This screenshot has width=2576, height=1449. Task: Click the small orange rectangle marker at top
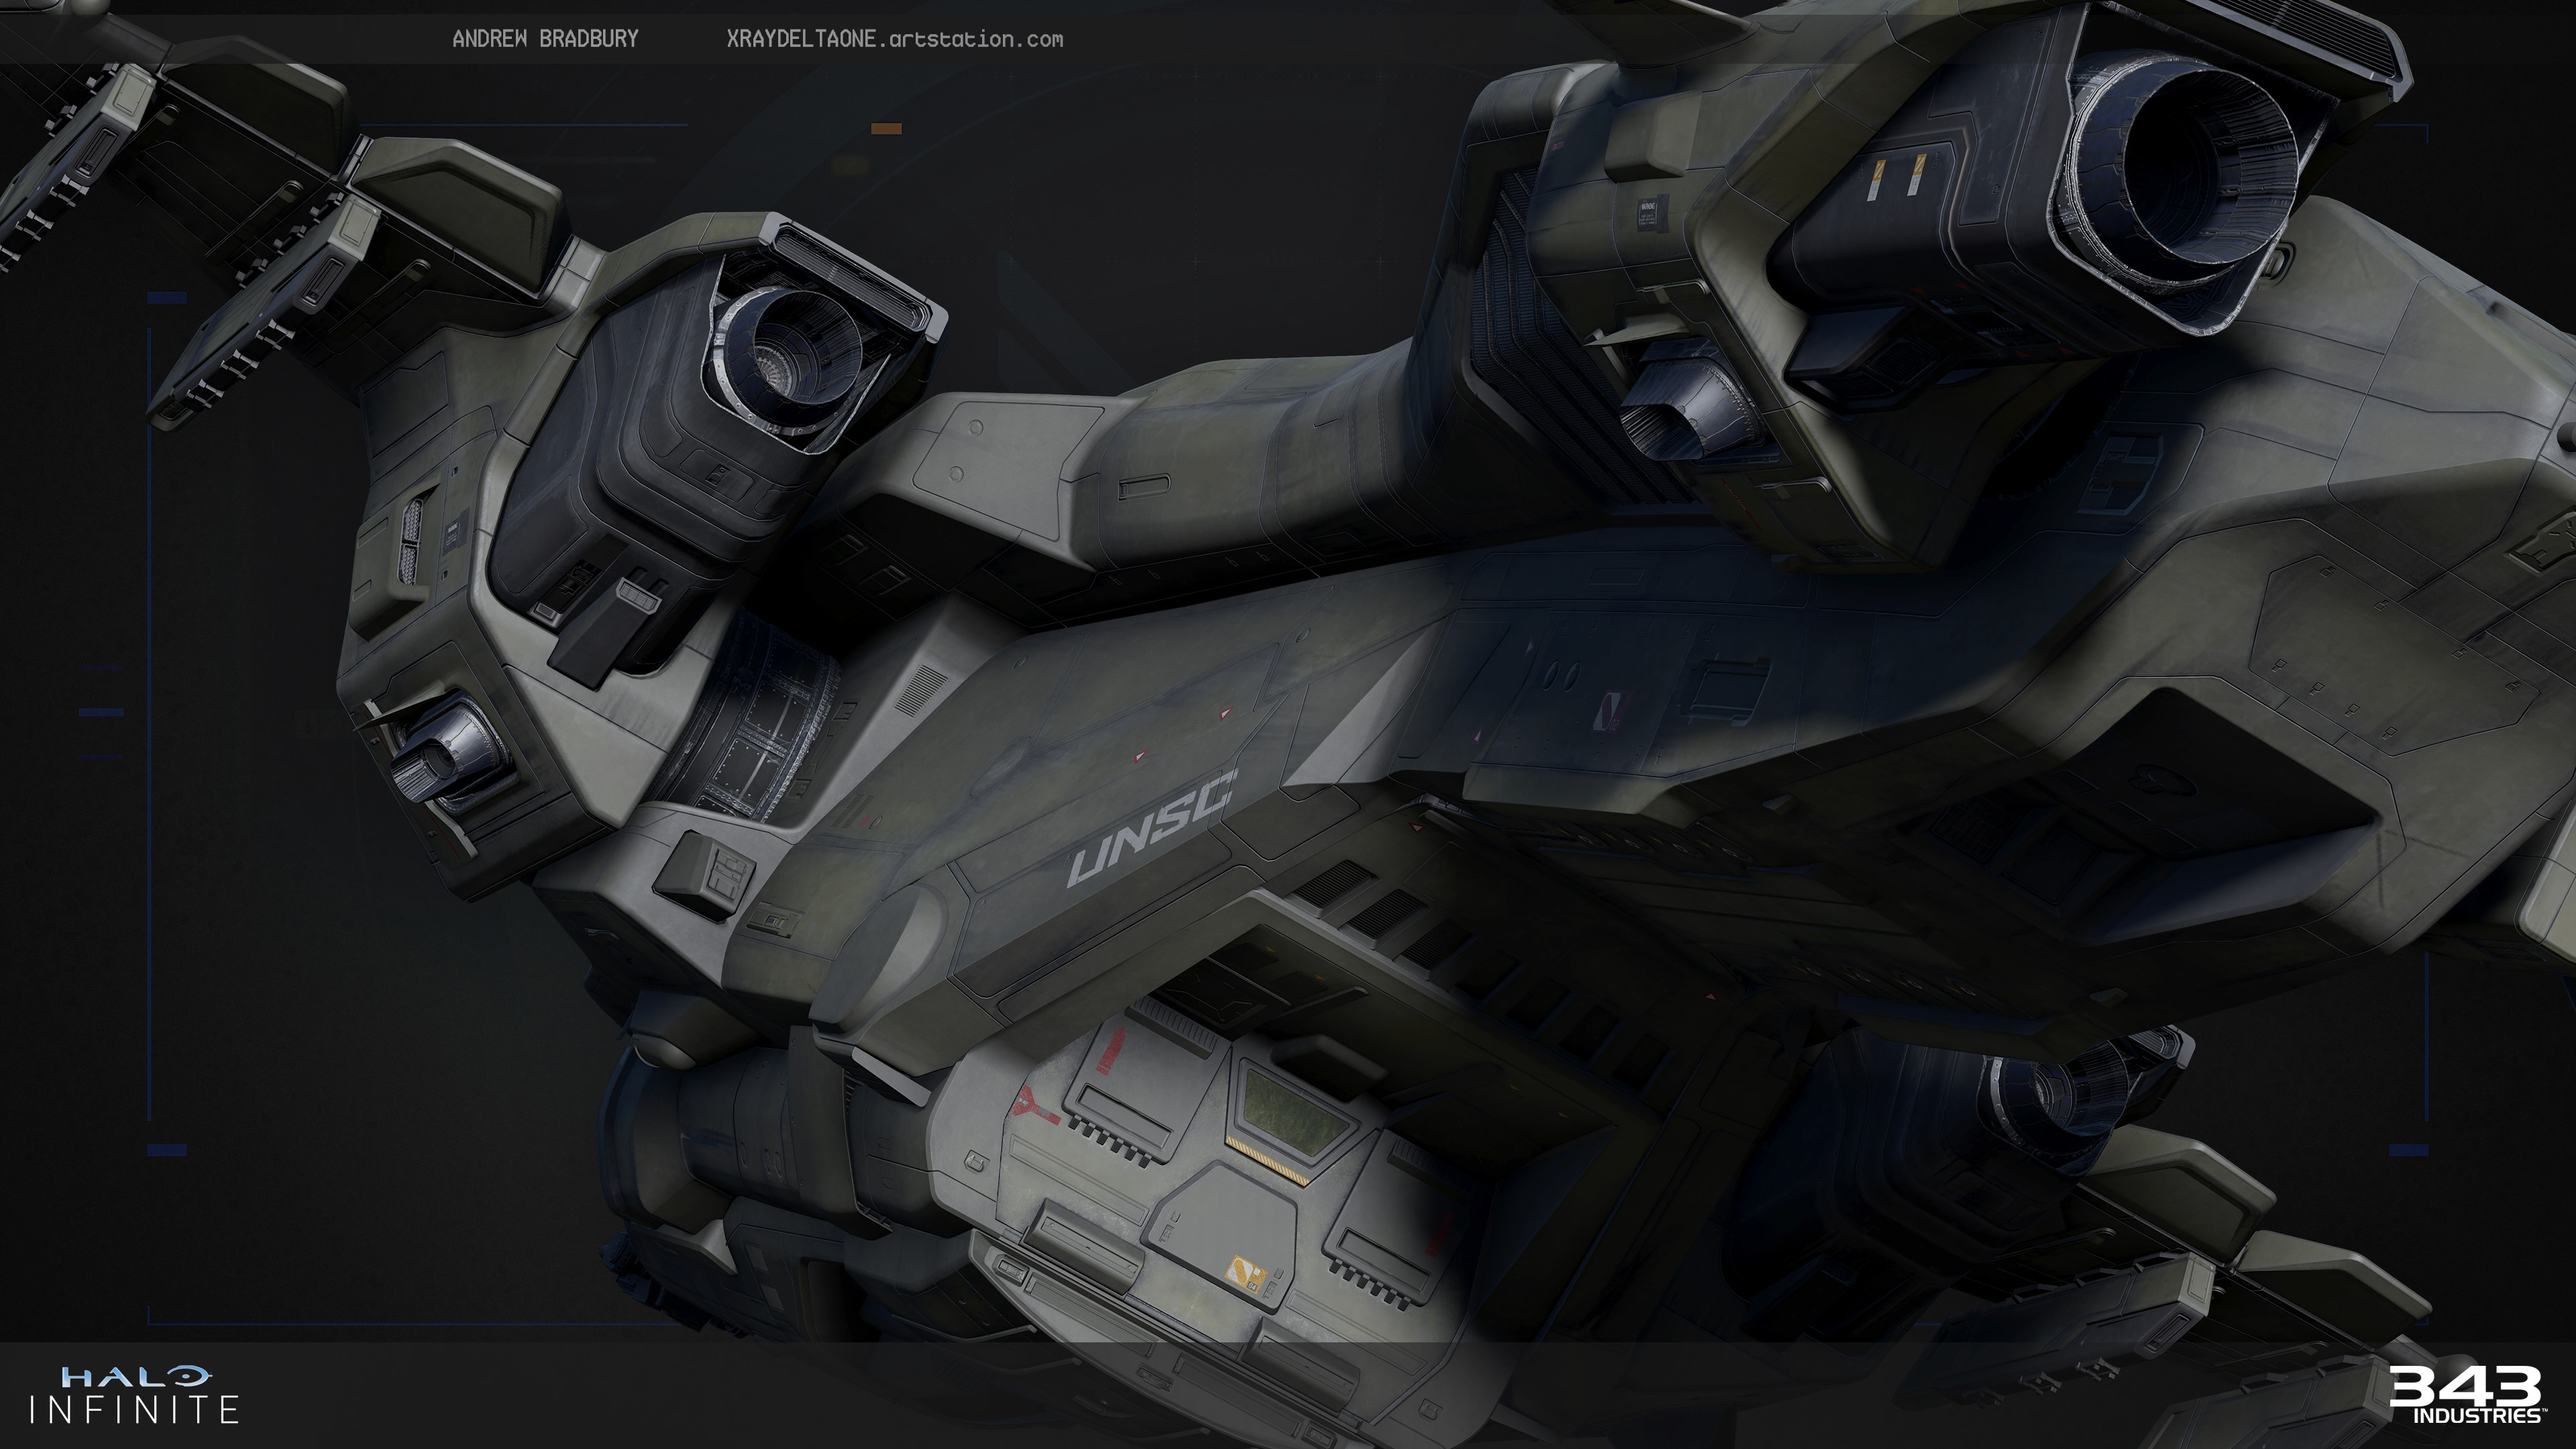point(886,128)
